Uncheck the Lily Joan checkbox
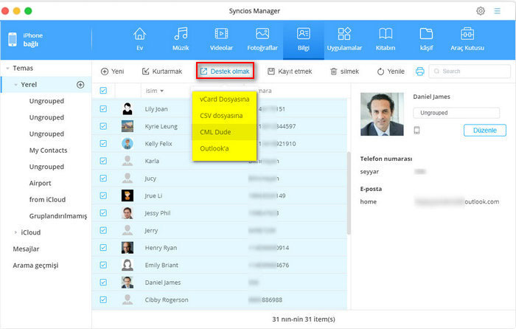 [x=103, y=108]
